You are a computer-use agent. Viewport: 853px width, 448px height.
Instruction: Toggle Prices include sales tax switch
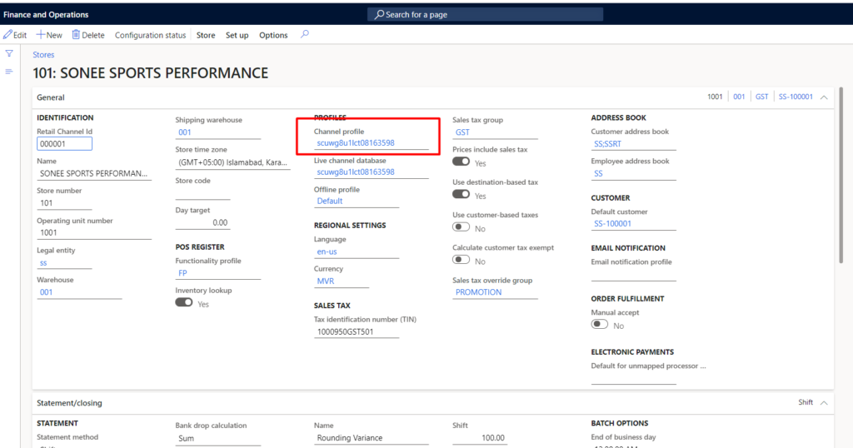tap(461, 162)
